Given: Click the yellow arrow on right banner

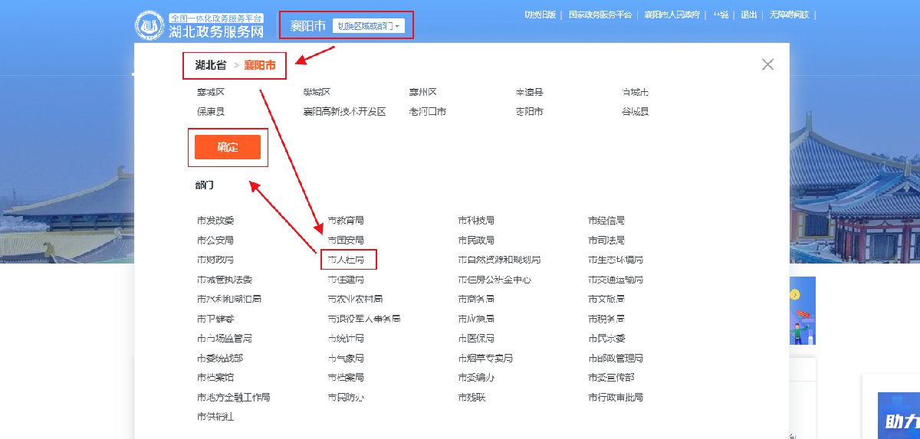Looking at the screenshot, I should click(x=795, y=294).
